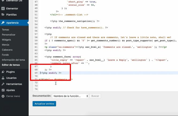Click the Elementor icon in sidebar
The height and width of the screenshot is (116, 178).
(x=3, y=9)
